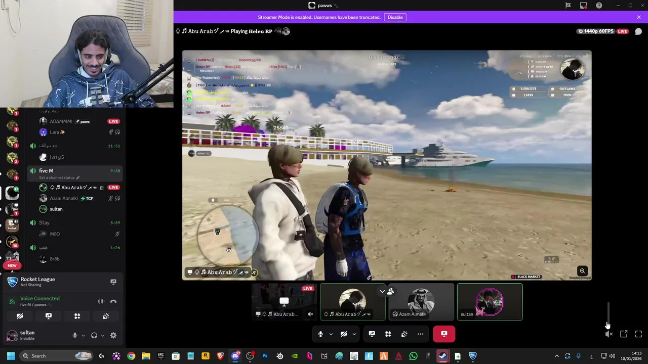Set a channel status for five M
Image resolution: width=648 pixels, height=364 pixels.
pos(59,177)
